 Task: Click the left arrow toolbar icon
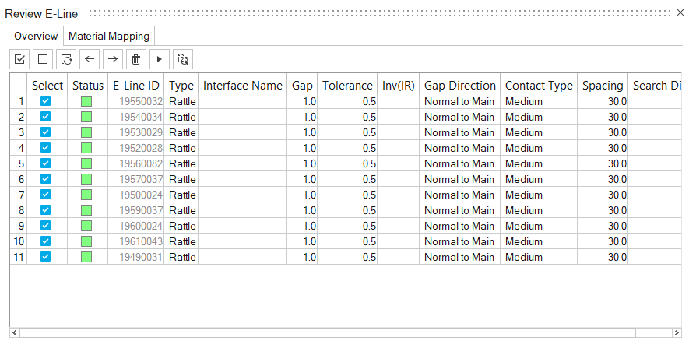[90, 58]
